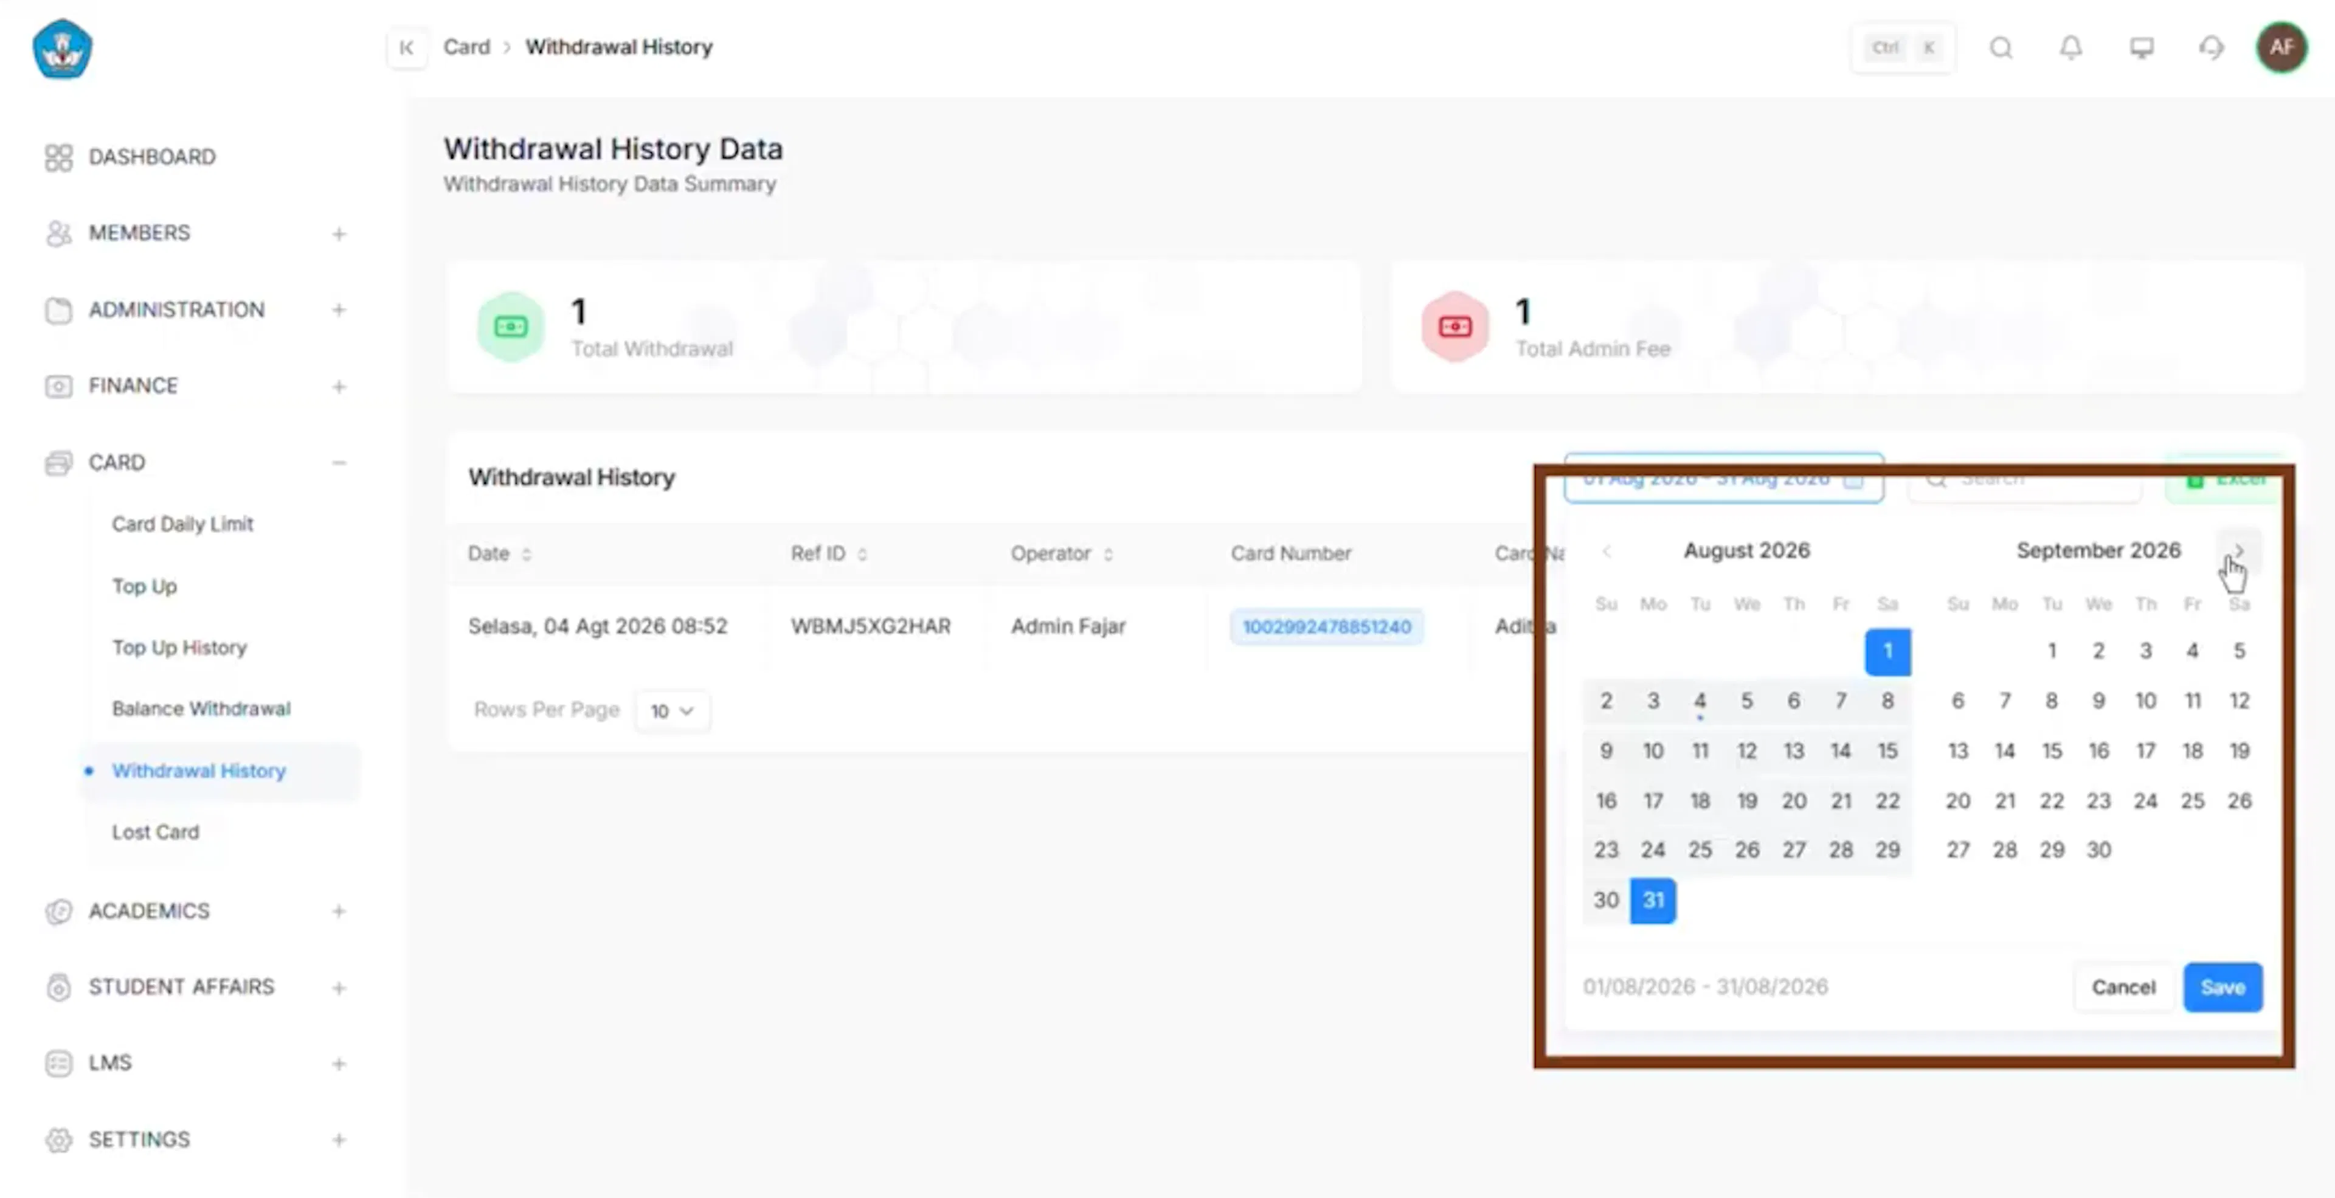Open Top Up History page
Screen dimensions: 2335x1198
tap(179, 647)
